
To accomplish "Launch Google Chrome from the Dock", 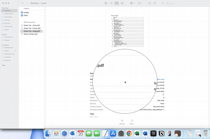I will pyautogui.click(x=129, y=133).
